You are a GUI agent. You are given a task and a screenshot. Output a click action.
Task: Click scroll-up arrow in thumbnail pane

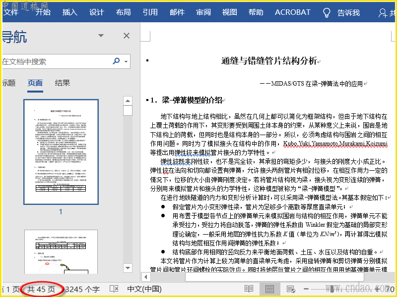(128, 100)
